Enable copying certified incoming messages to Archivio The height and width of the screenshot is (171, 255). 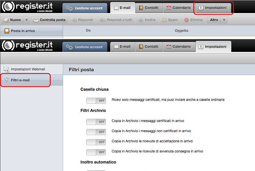[96, 122]
